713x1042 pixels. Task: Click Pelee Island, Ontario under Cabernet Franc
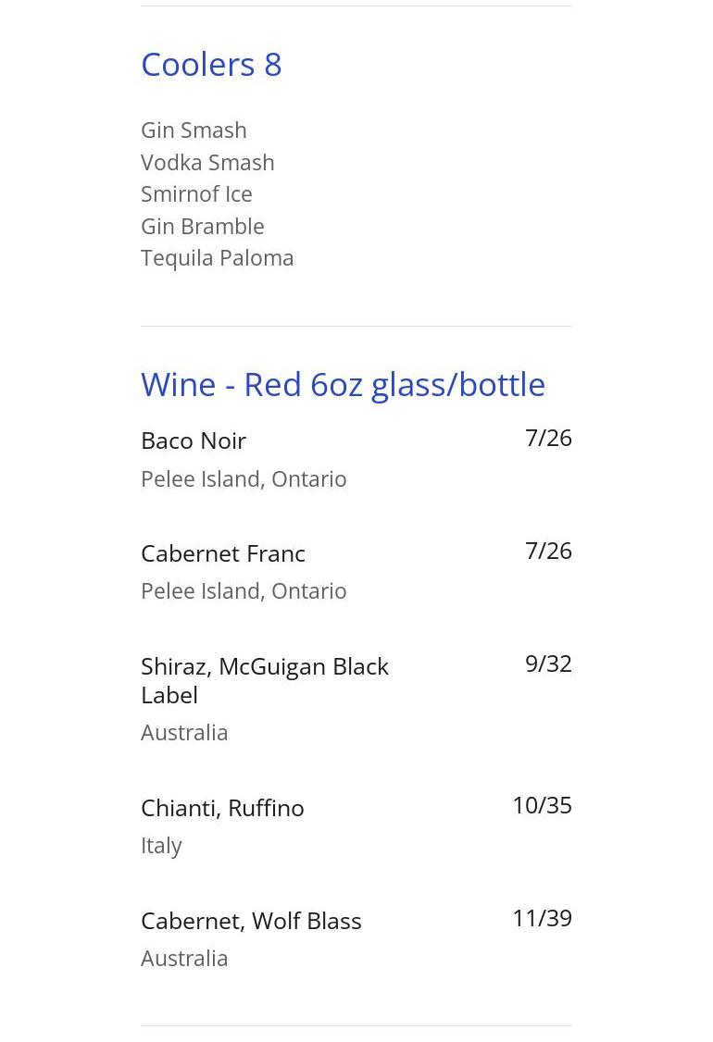tap(244, 590)
